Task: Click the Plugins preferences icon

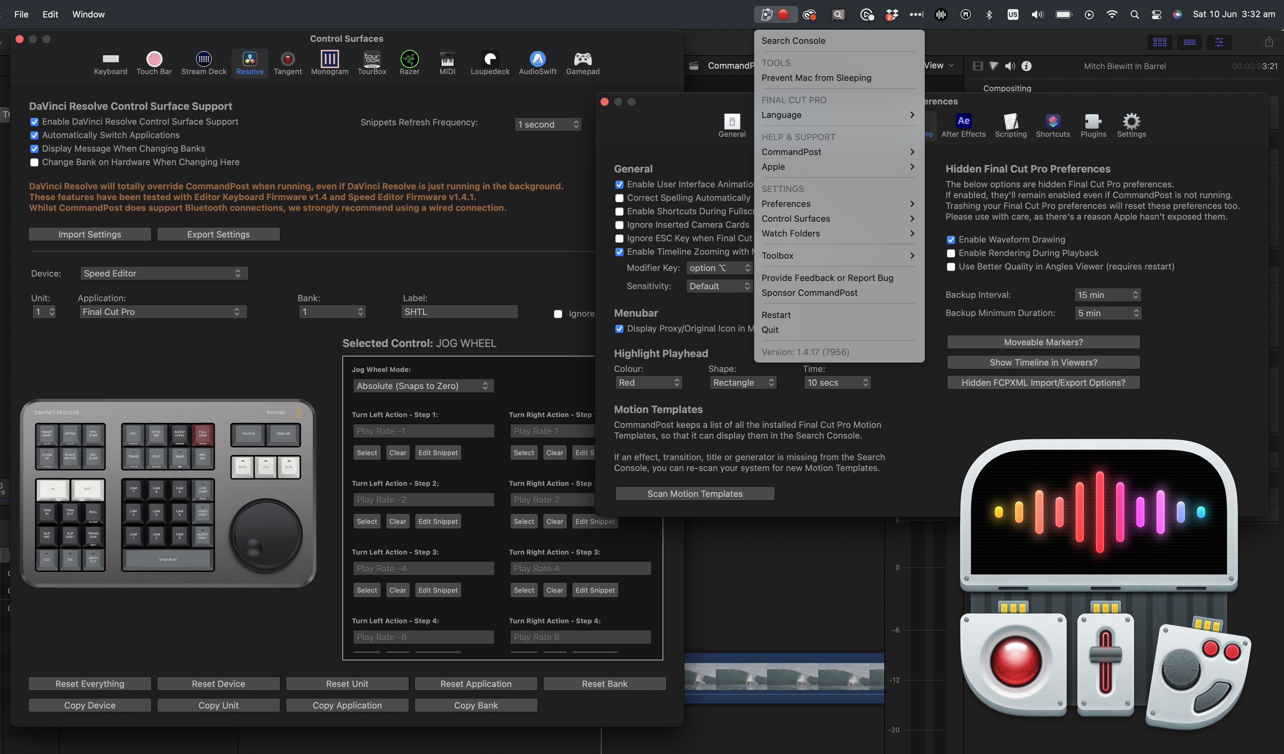Action: click(1093, 125)
